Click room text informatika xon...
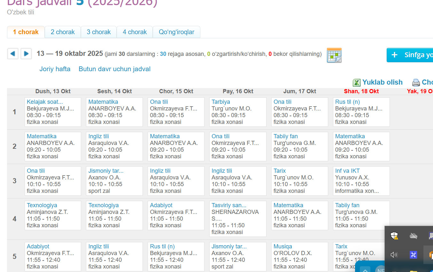 coord(357,191)
